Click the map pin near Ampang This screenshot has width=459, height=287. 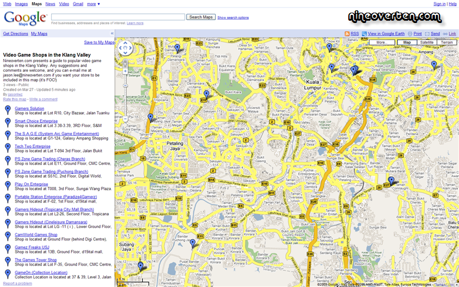click(x=434, y=65)
